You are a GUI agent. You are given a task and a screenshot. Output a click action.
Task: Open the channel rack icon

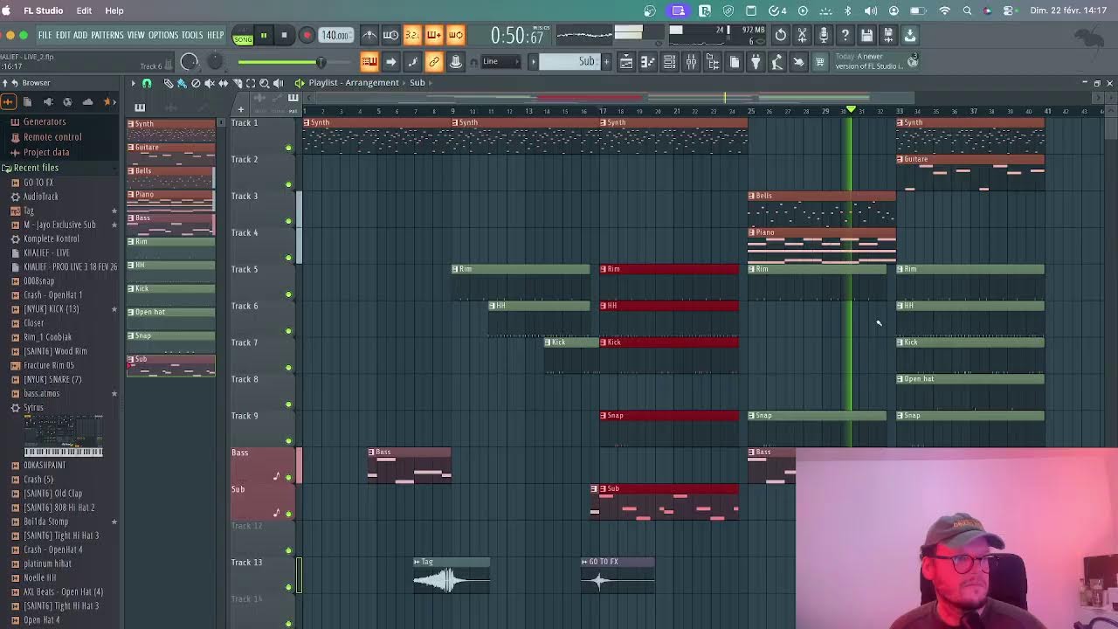point(669,61)
